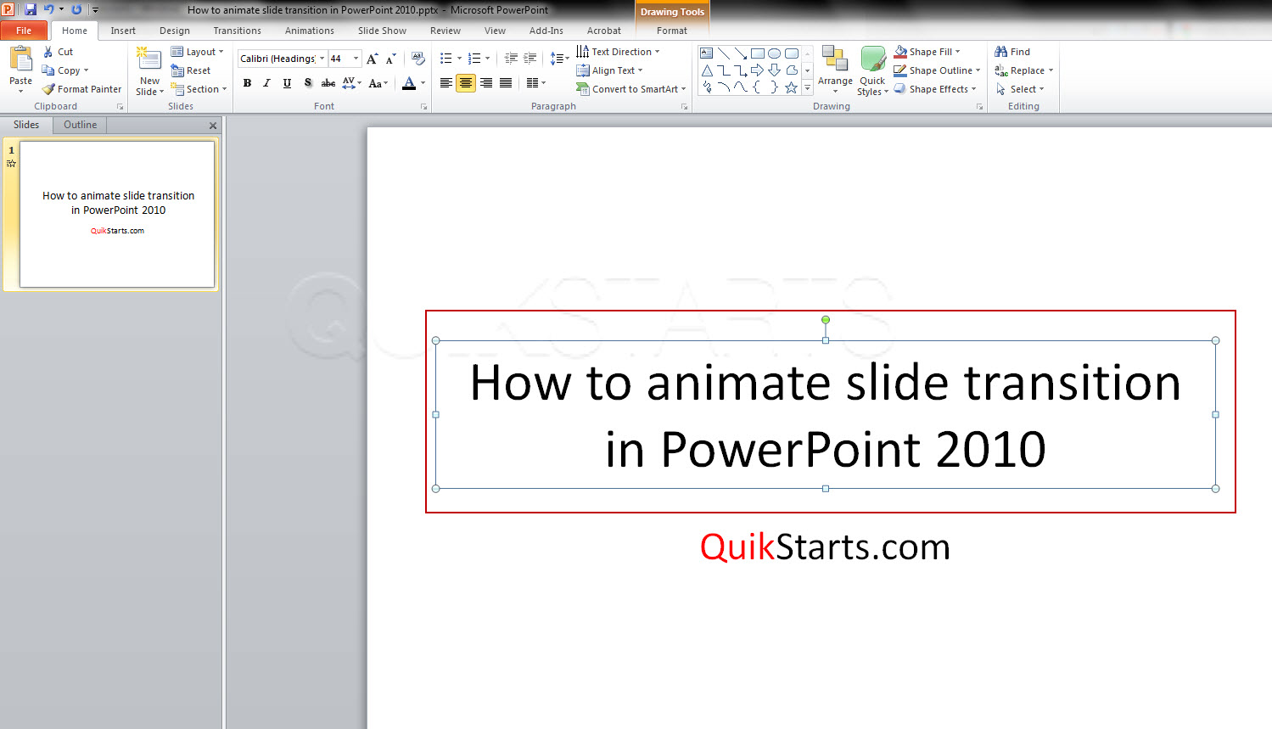This screenshot has height=729, width=1272.
Task: Draw a text box from the shapes gallery
Action: click(706, 53)
